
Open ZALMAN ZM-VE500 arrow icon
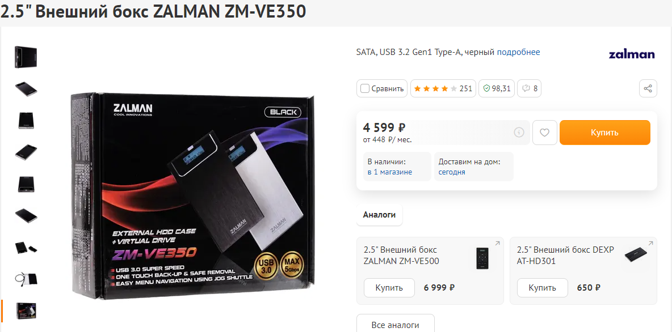pyautogui.click(x=497, y=244)
